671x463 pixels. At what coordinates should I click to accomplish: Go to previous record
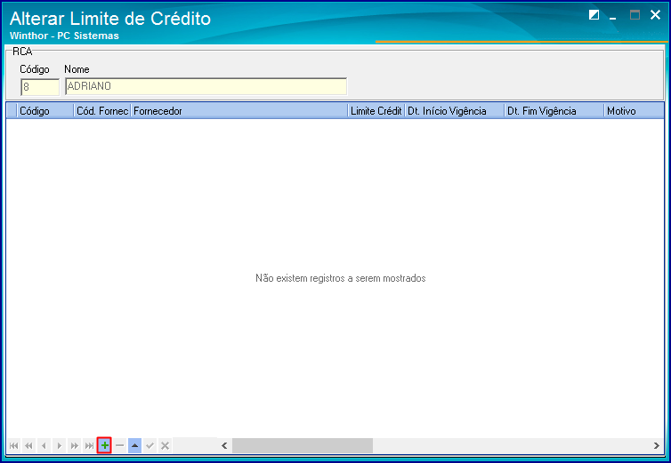click(x=44, y=445)
